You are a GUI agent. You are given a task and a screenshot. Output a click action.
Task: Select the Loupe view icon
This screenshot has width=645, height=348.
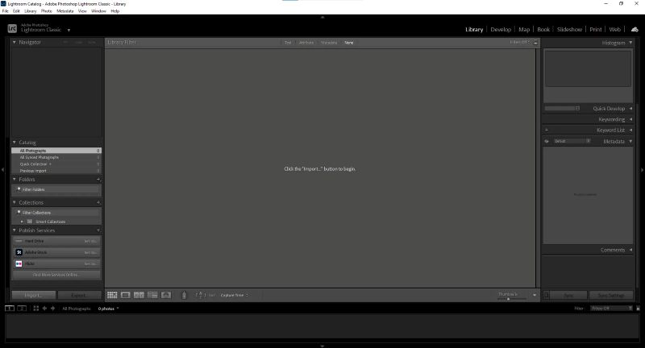[x=126, y=296]
